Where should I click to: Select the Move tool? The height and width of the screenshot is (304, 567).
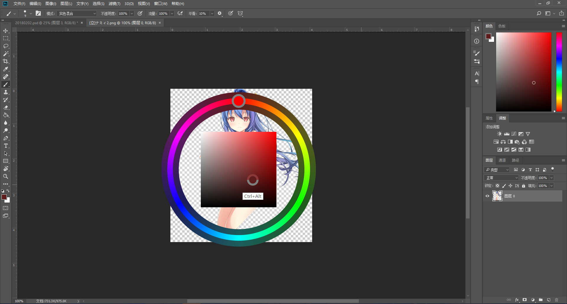pos(6,31)
